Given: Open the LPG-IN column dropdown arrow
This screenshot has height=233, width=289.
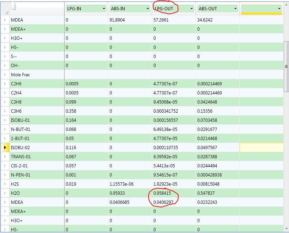Looking at the screenshot, I should (104, 9).
